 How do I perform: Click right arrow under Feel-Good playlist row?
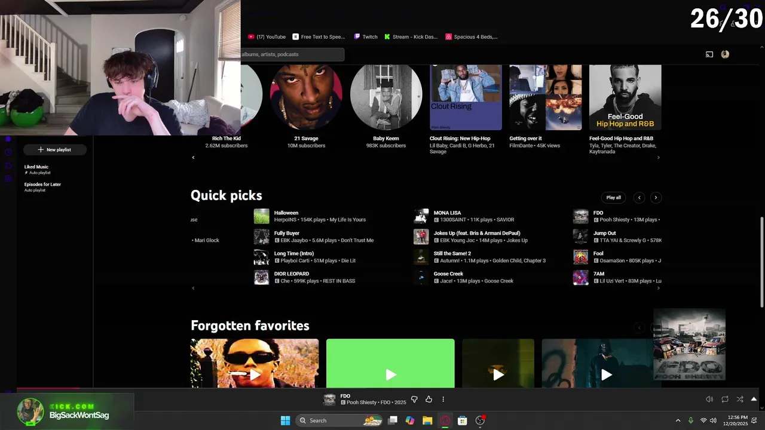(659, 158)
